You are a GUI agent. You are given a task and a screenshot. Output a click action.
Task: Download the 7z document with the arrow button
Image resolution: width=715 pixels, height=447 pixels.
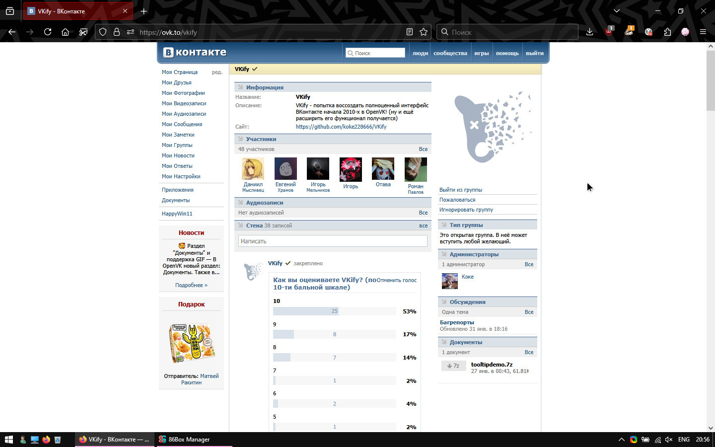(x=453, y=366)
